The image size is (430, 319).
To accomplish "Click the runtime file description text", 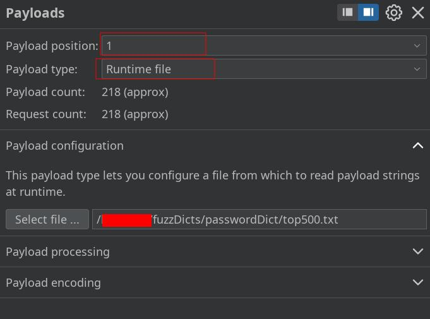I will (212, 183).
